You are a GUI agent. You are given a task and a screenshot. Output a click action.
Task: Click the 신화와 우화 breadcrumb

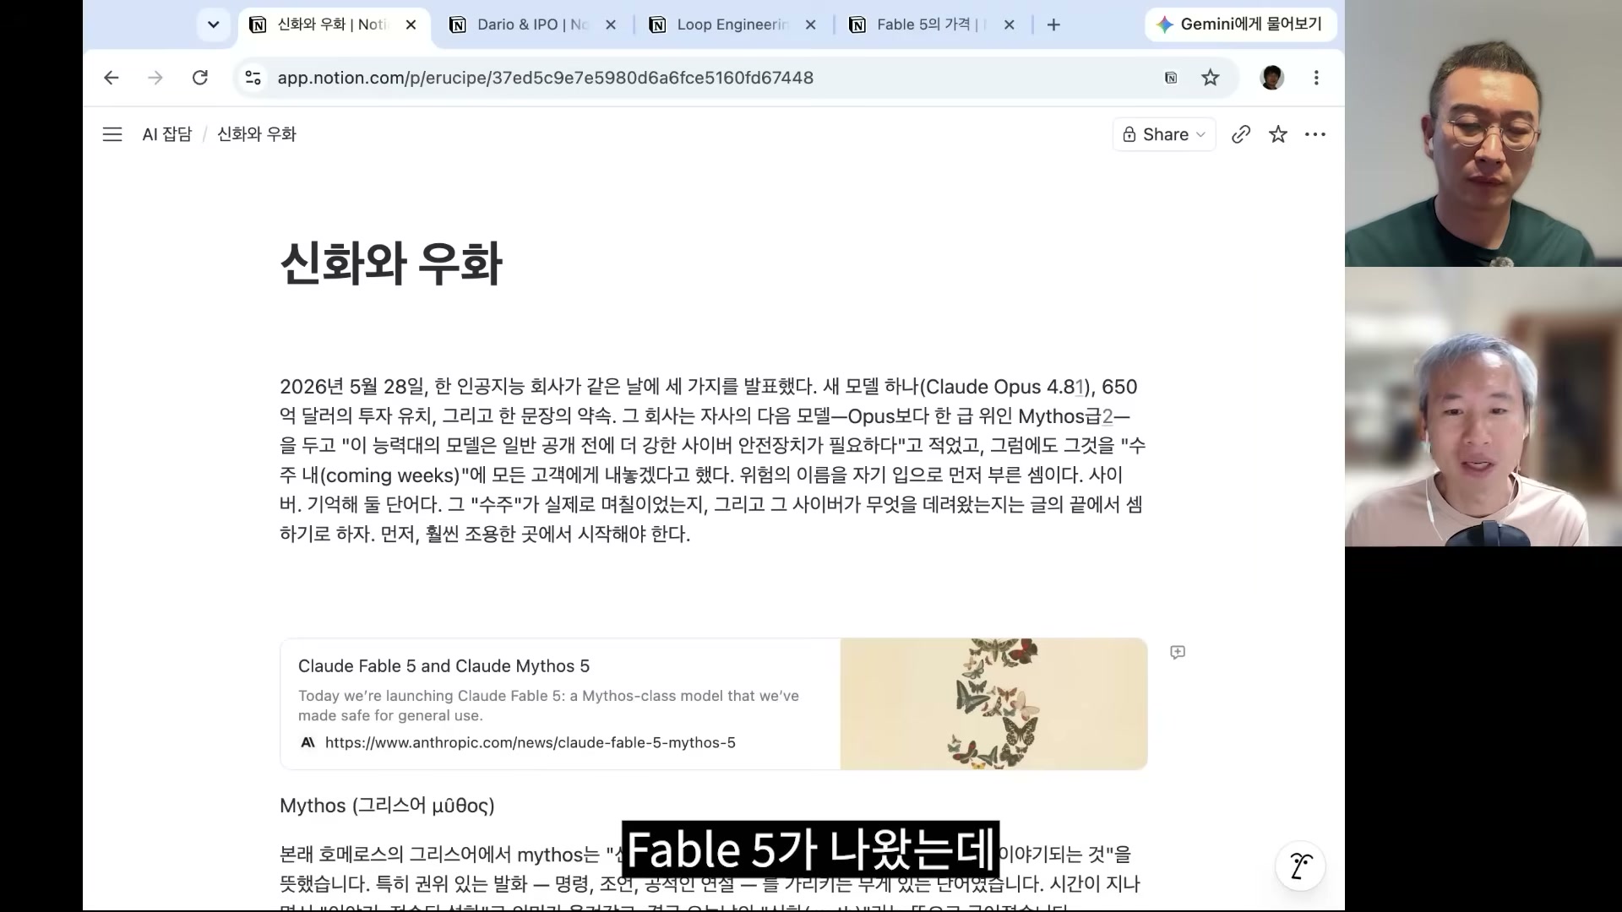[257, 134]
